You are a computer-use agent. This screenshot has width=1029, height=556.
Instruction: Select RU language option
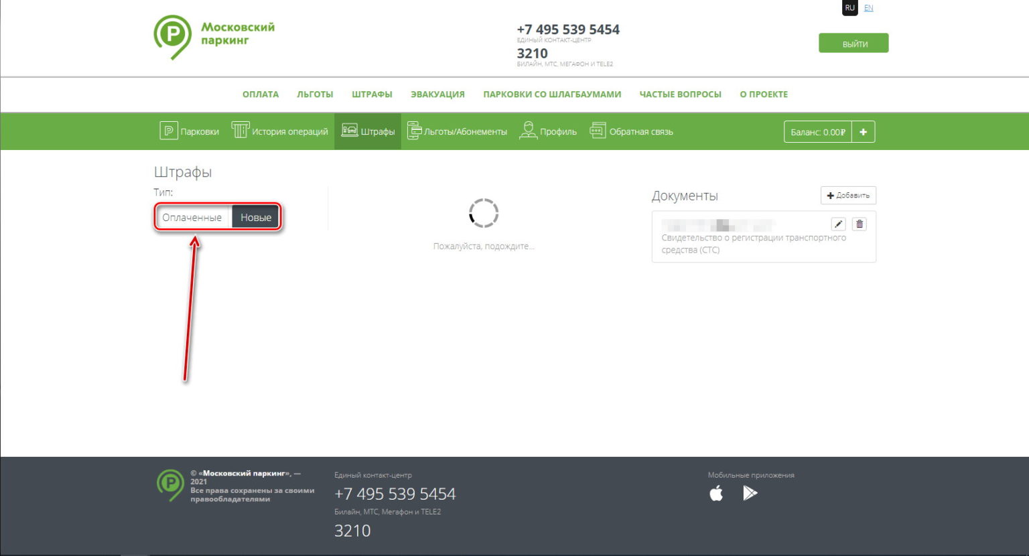tap(849, 8)
